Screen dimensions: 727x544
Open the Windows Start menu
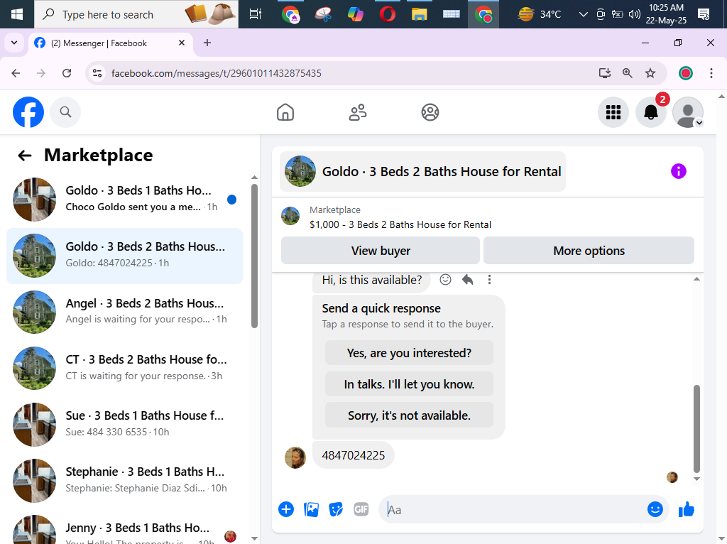[x=17, y=14]
